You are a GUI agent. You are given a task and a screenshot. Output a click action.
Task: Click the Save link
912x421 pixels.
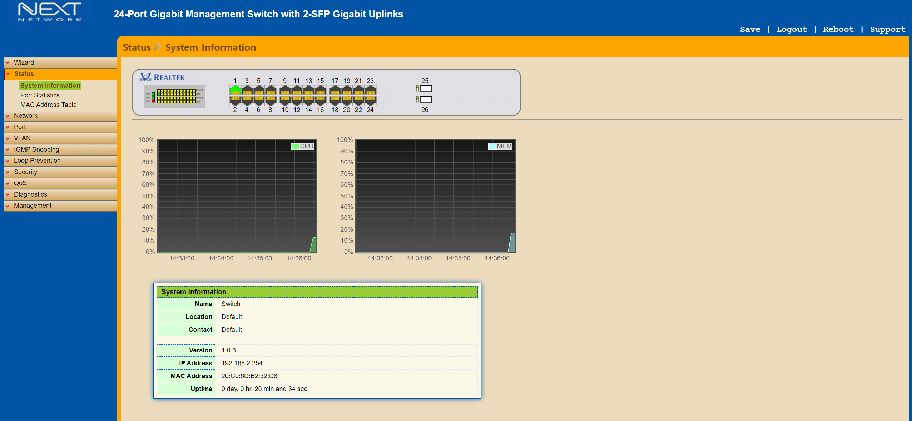(x=750, y=29)
